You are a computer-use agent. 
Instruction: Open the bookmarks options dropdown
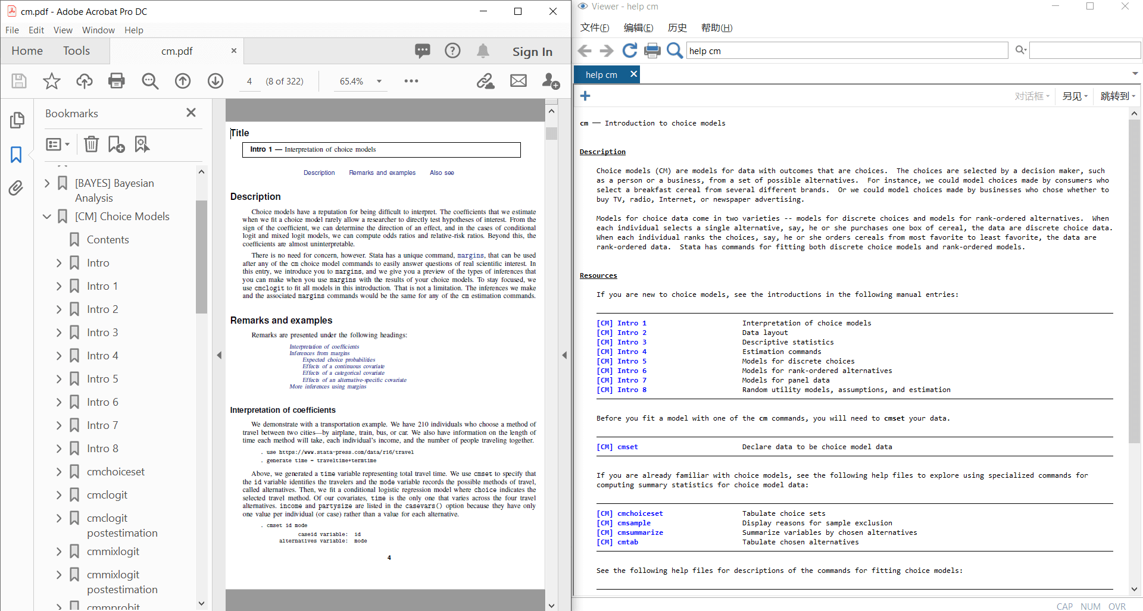[58, 144]
